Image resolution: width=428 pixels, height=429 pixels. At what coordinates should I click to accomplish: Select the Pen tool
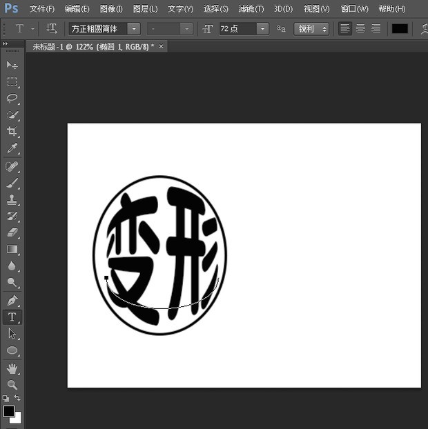click(12, 301)
